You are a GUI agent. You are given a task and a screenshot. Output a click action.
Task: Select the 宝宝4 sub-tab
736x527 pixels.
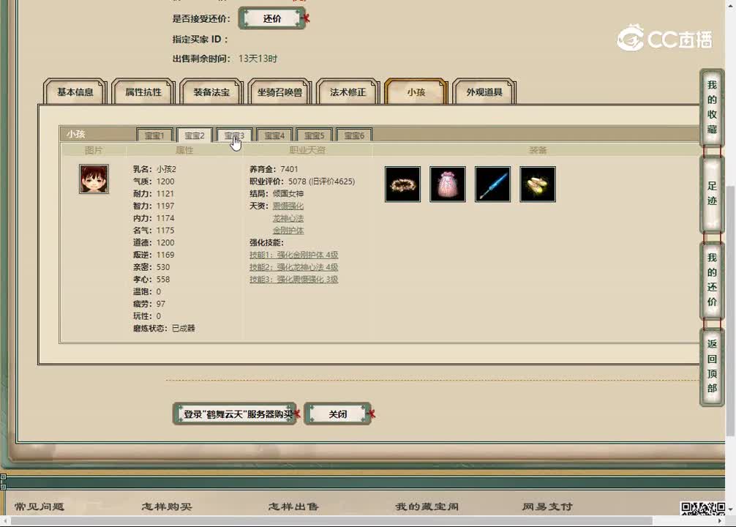(274, 135)
